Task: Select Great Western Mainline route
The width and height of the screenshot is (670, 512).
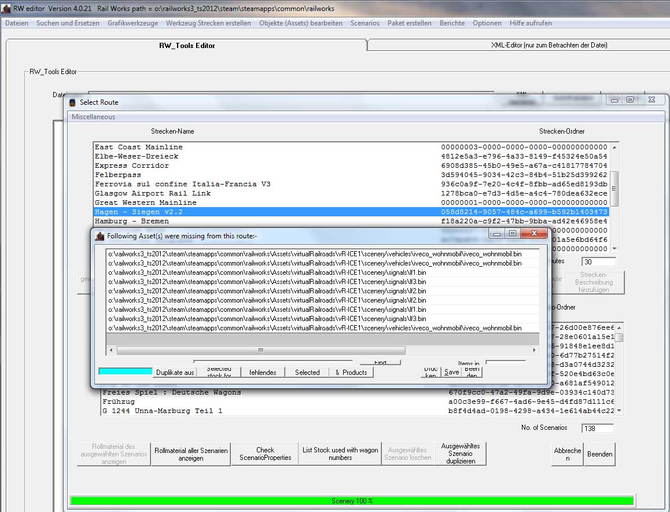Action: tap(351, 202)
